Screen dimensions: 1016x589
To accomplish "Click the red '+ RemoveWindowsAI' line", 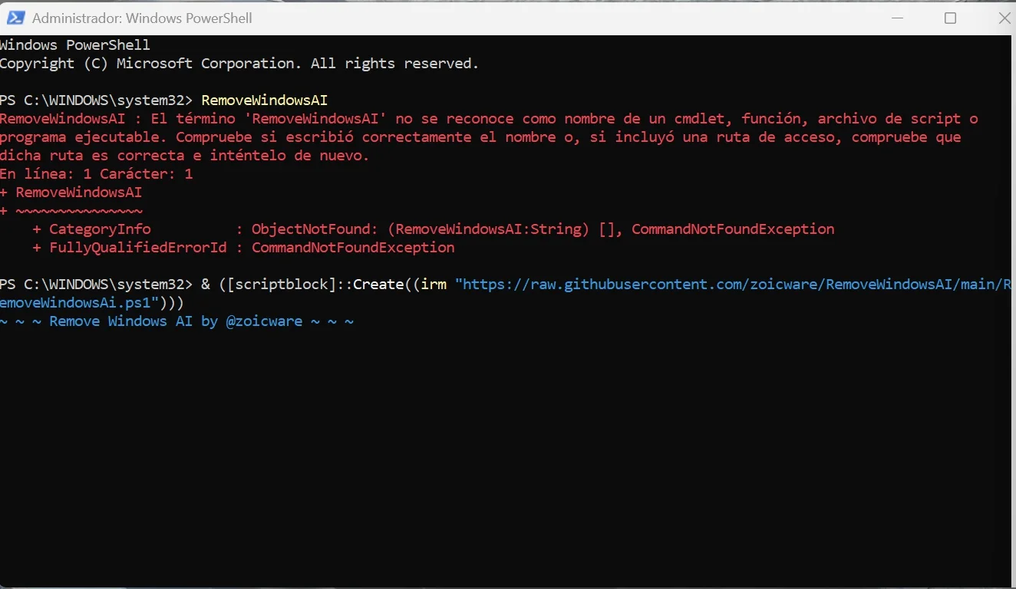I will (71, 192).
